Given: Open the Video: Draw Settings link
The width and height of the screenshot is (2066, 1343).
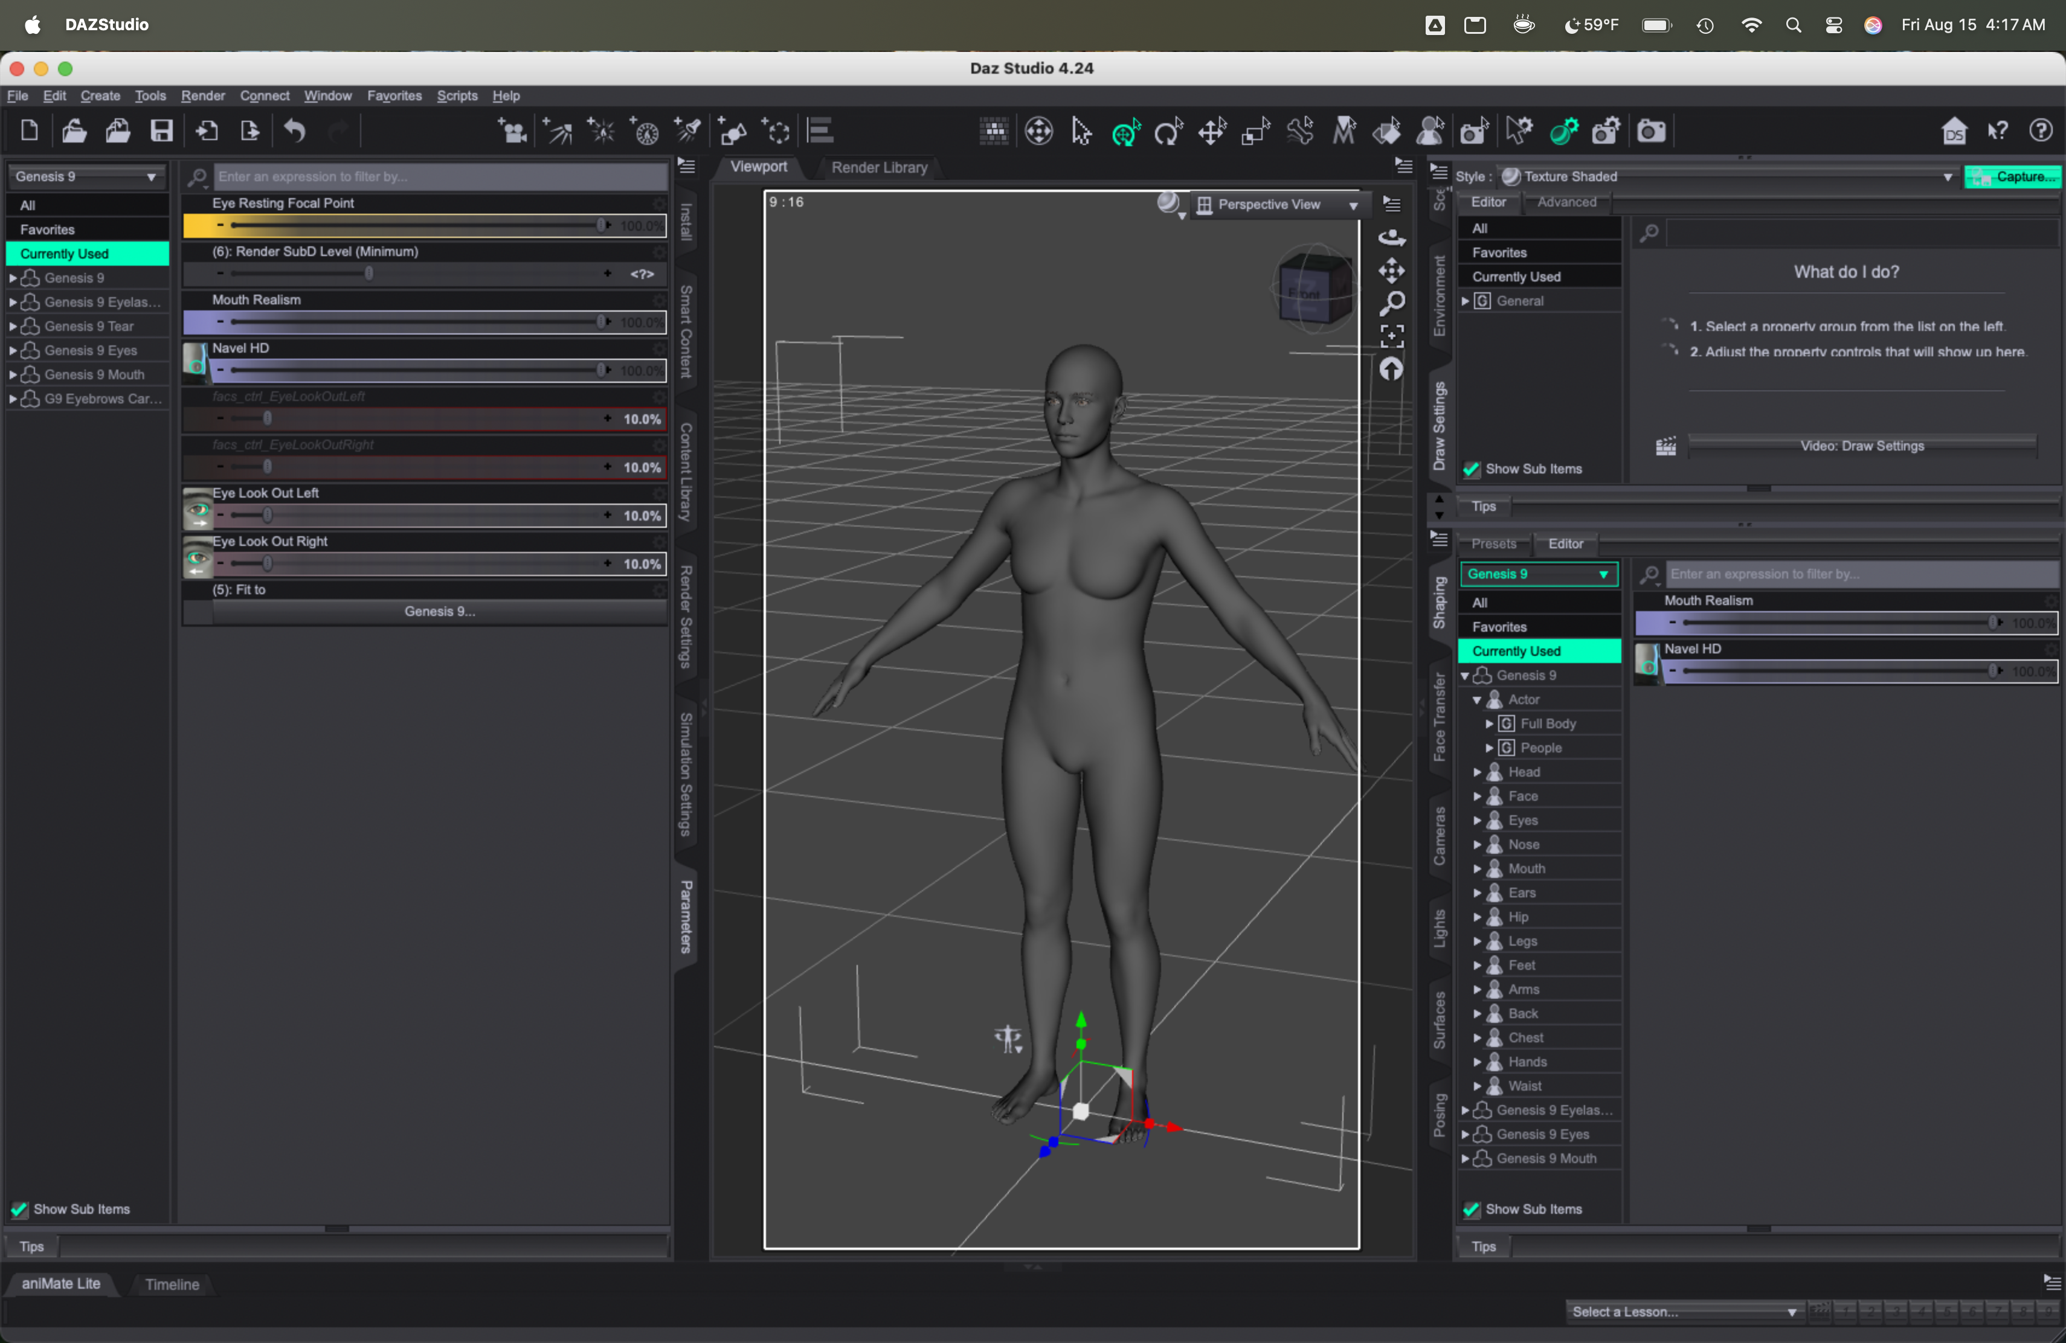Looking at the screenshot, I should click(x=1861, y=446).
